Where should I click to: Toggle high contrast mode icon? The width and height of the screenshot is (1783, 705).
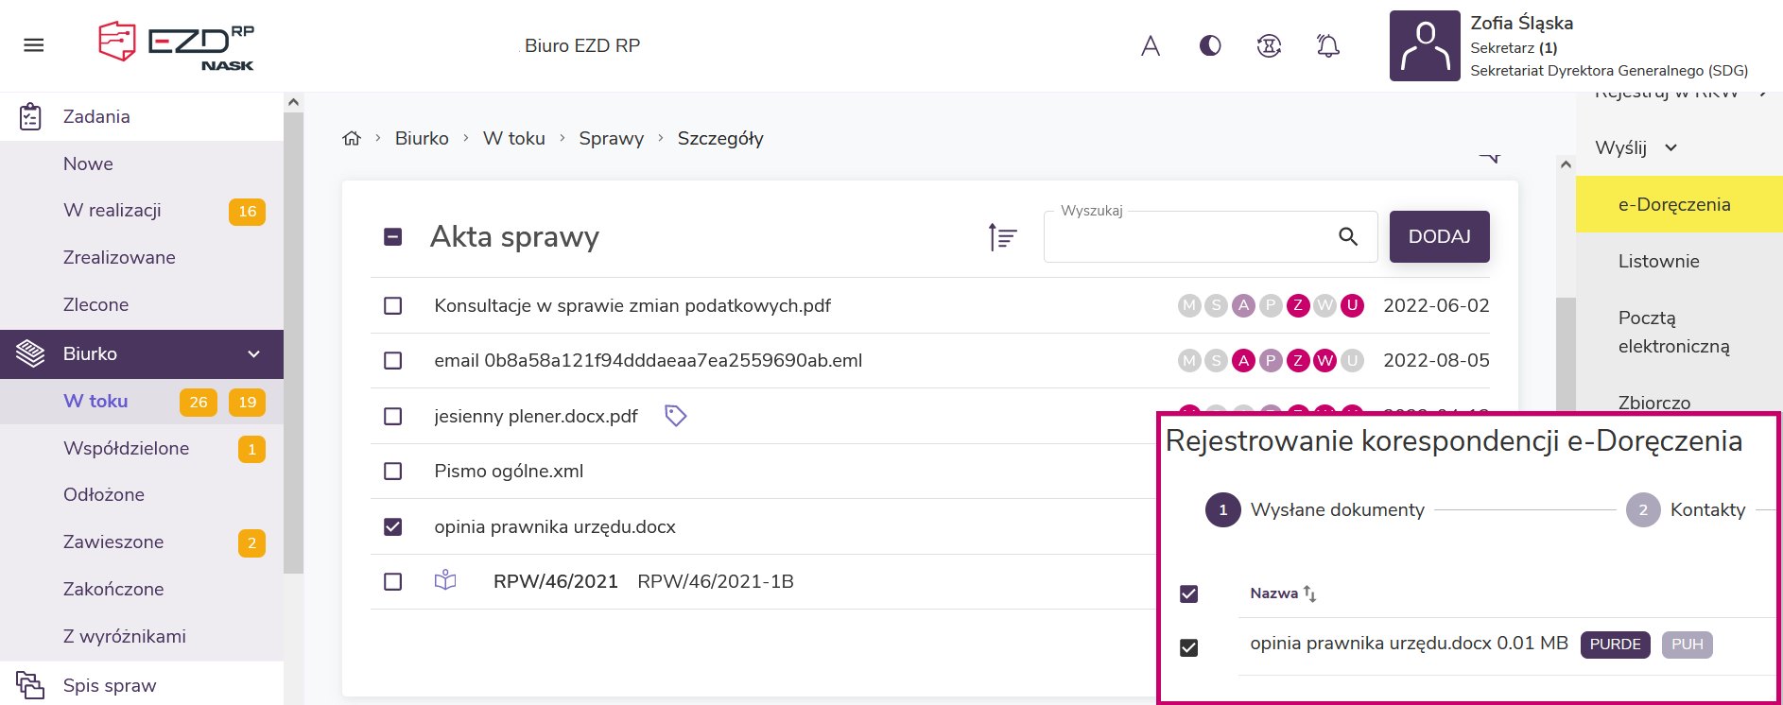coord(1209,45)
